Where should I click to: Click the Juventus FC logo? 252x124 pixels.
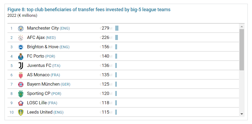click(x=21, y=66)
